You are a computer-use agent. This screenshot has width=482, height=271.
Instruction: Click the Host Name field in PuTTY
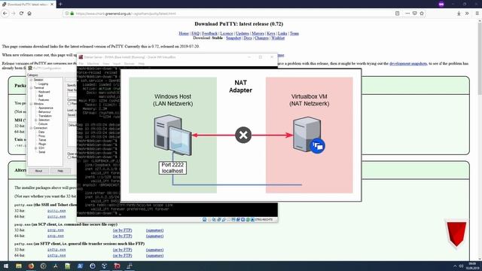(x=72, y=95)
